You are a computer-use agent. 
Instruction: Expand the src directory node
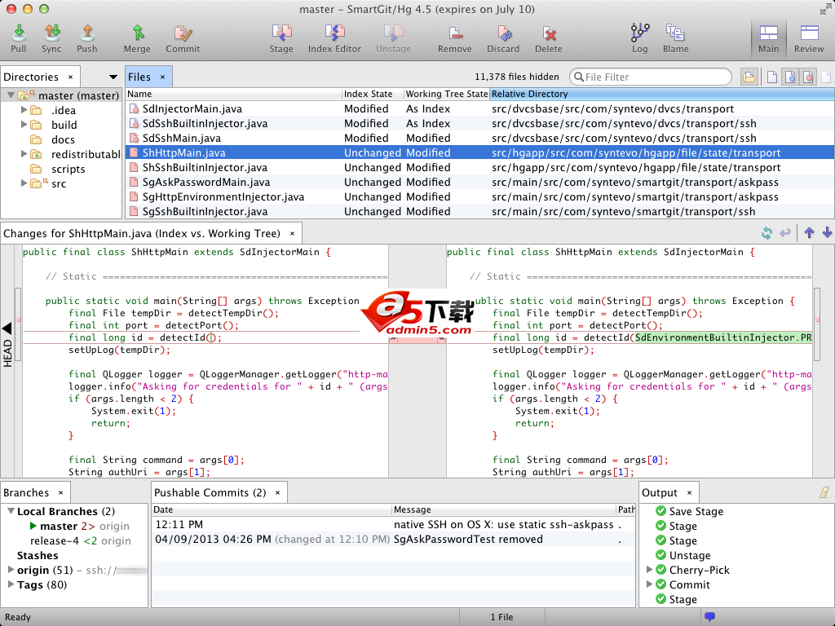(x=24, y=183)
